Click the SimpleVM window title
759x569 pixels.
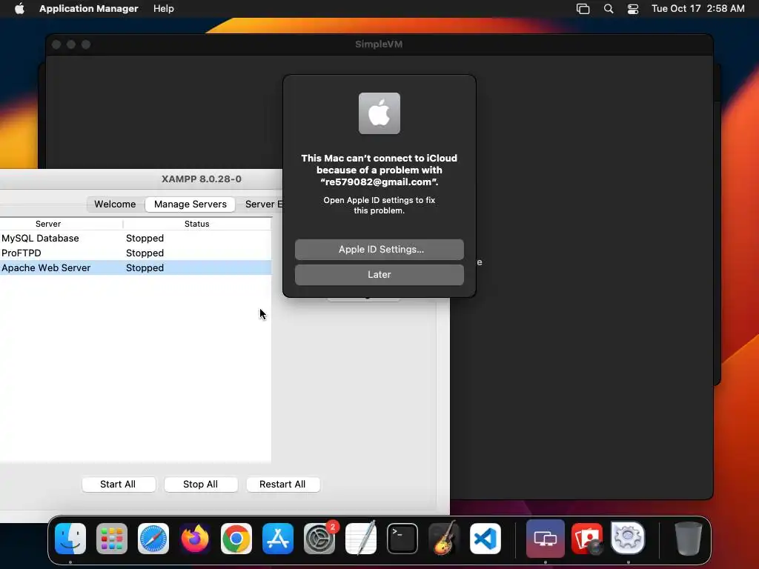click(x=379, y=44)
